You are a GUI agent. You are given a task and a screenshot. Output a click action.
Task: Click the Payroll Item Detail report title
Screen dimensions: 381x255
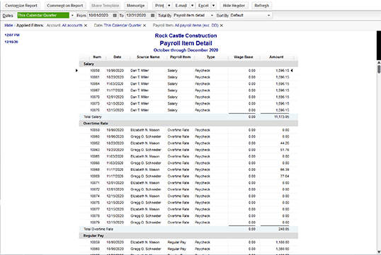(x=186, y=43)
